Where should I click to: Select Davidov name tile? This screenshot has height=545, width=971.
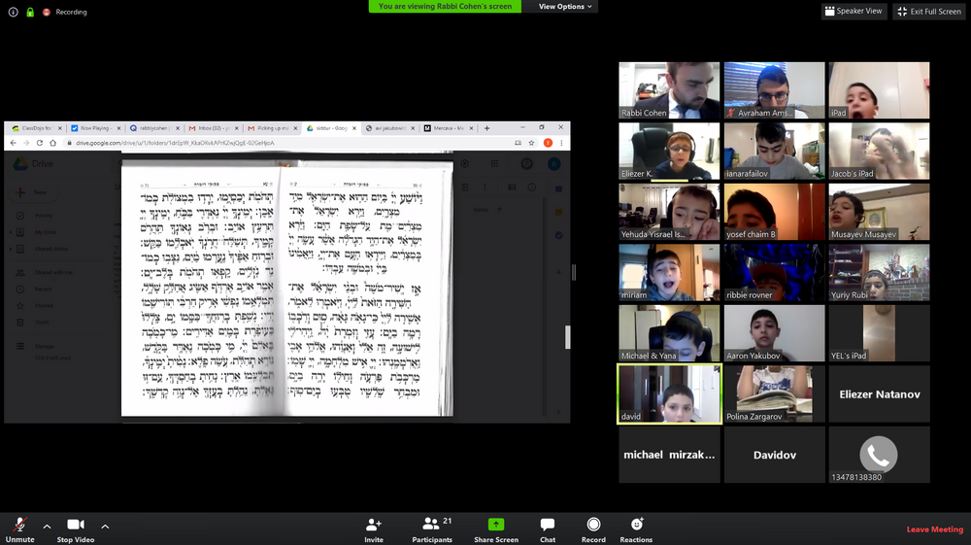point(774,455)
